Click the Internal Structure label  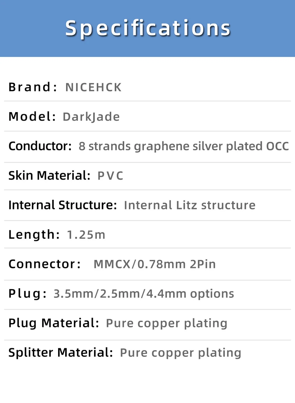click(63, 205)
